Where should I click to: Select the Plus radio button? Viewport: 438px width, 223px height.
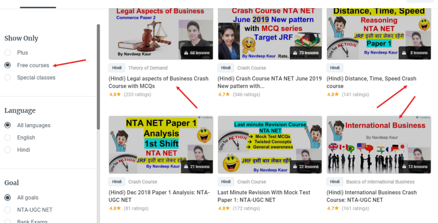coord(8,52)
